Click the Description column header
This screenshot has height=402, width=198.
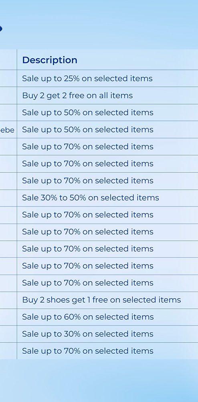[x=50, y=60]
